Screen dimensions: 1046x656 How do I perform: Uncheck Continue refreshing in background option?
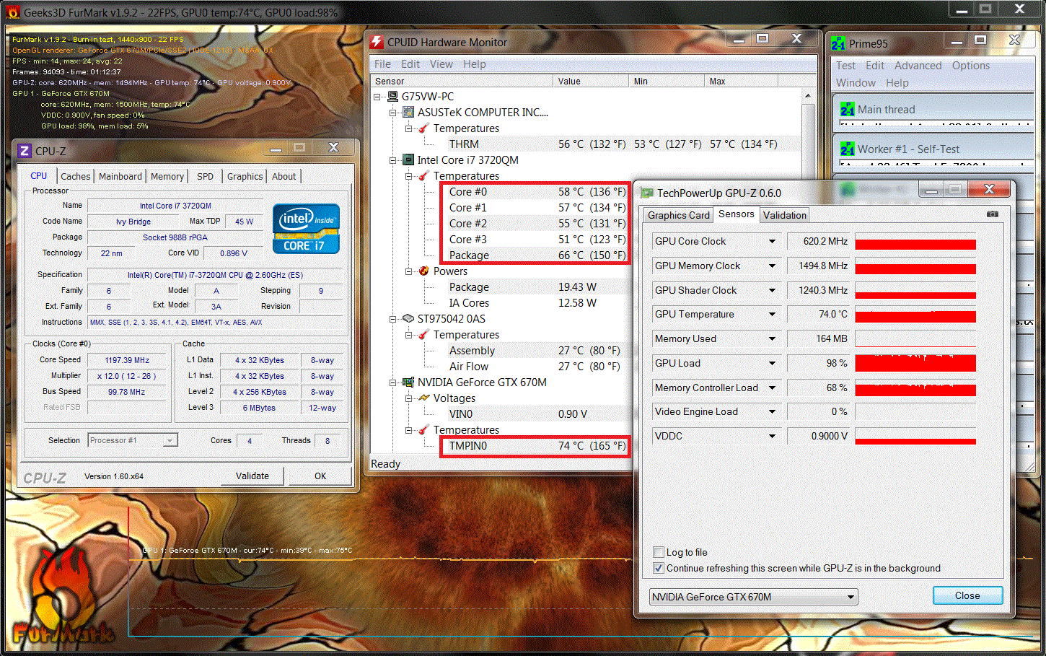pos(658,568)
